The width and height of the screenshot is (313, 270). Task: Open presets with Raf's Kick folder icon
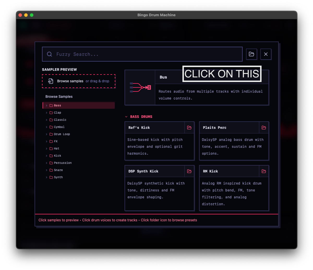pos(189,128)
